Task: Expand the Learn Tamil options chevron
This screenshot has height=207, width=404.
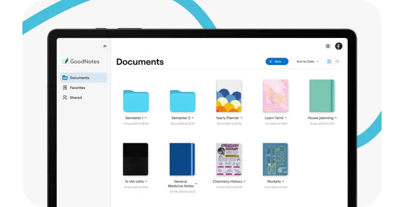Action: 286,118
